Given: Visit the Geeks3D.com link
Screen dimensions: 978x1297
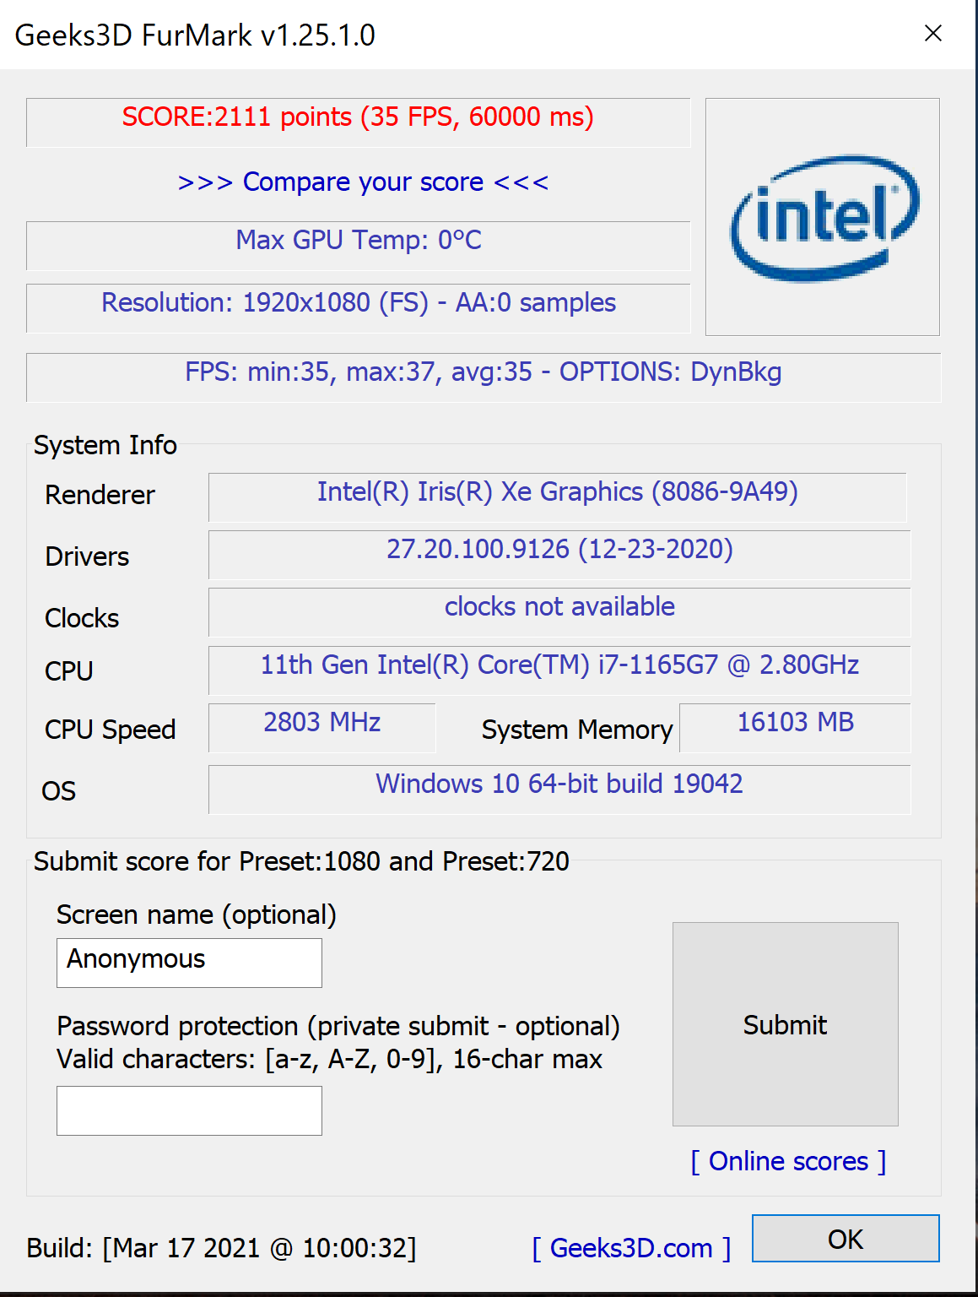Looking at the screenshot, I should click(x=631, y=1248).
